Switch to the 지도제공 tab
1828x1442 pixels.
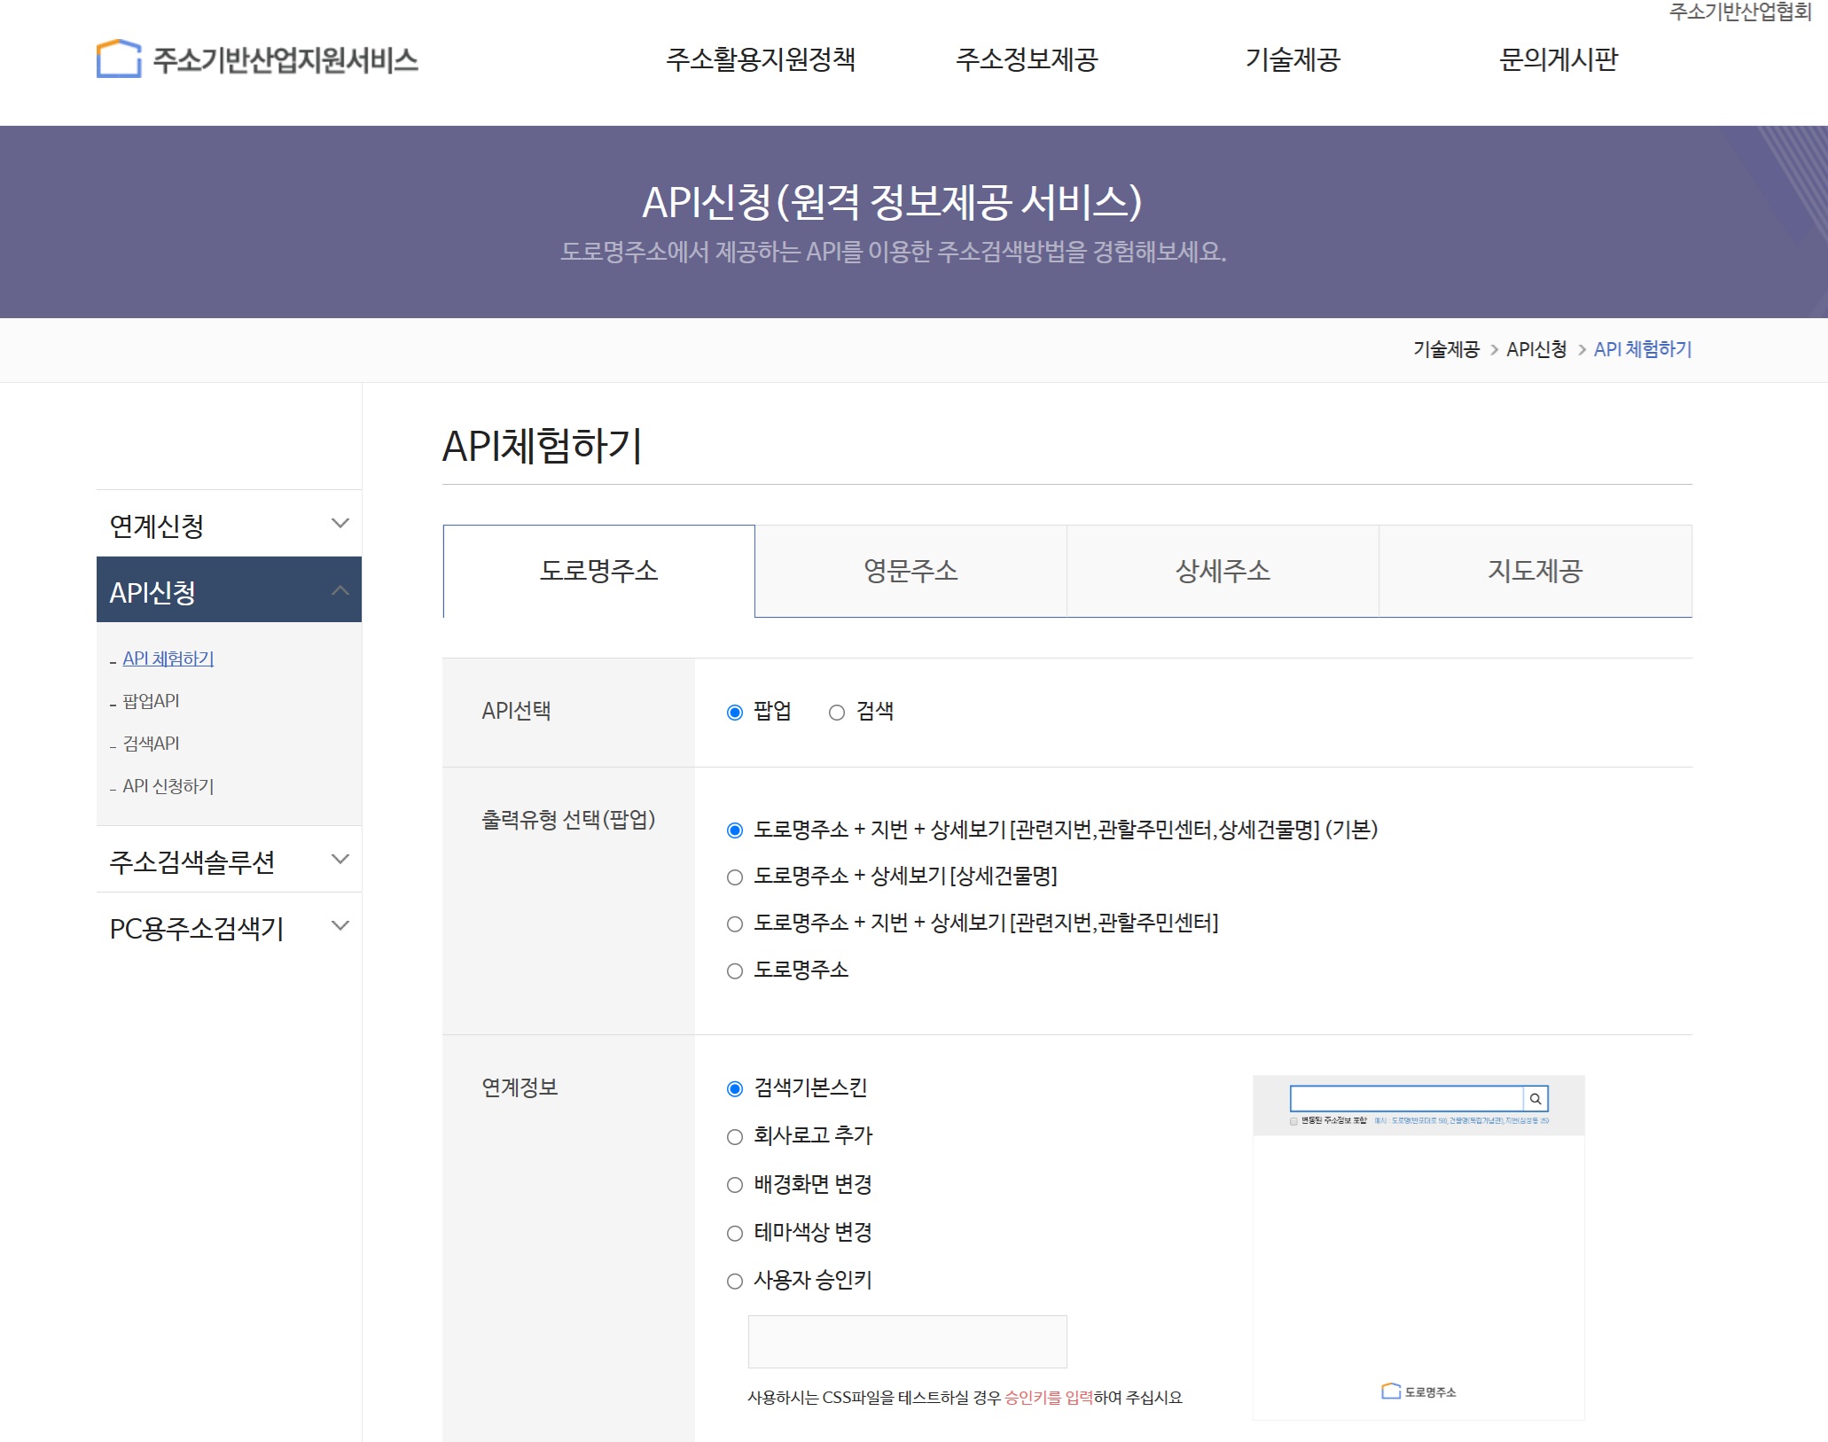[1535, 571]
